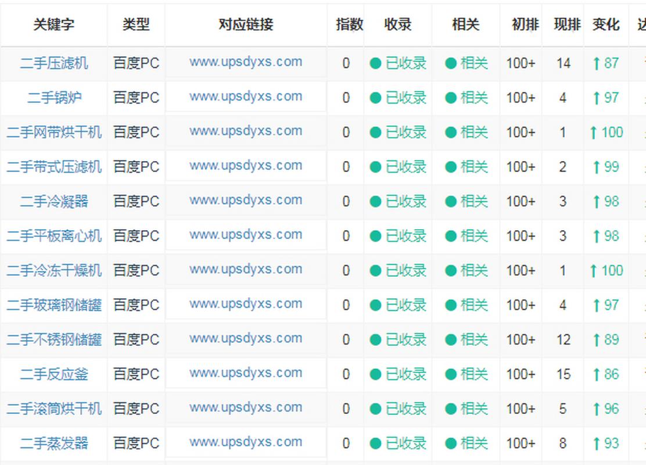Open the keyword link 二手玻璃钢储罐
Viewport: 646px width, 465px height.
click(54, 305)
